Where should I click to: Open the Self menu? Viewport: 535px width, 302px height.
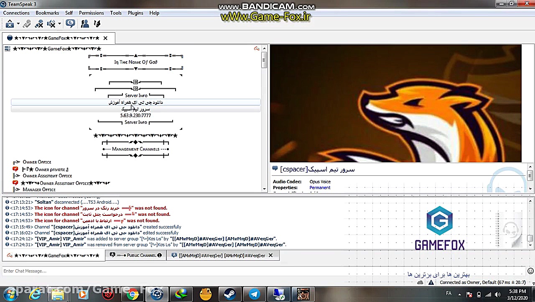[x=69, y=13]
